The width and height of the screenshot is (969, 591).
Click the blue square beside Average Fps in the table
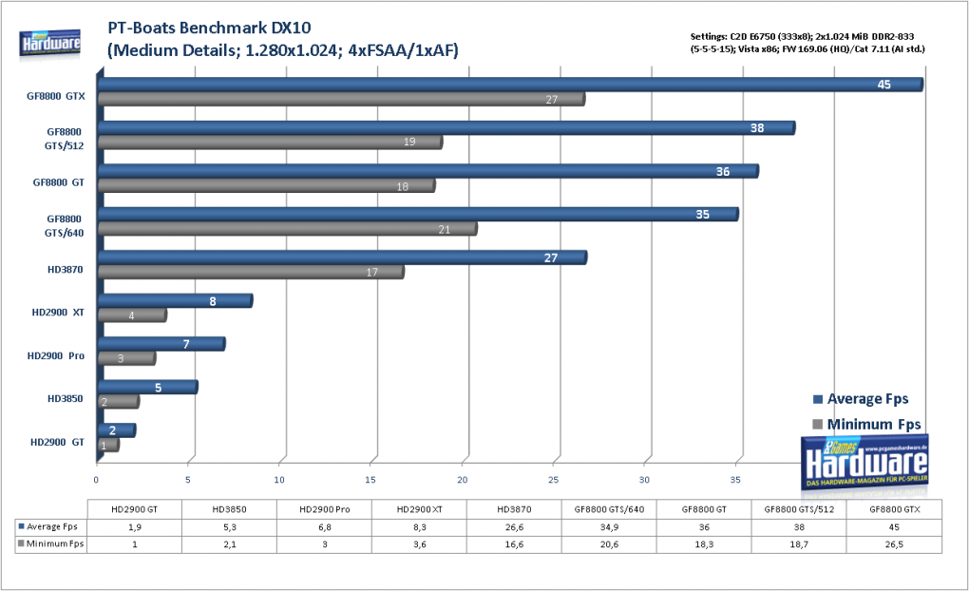click(21, 526)
